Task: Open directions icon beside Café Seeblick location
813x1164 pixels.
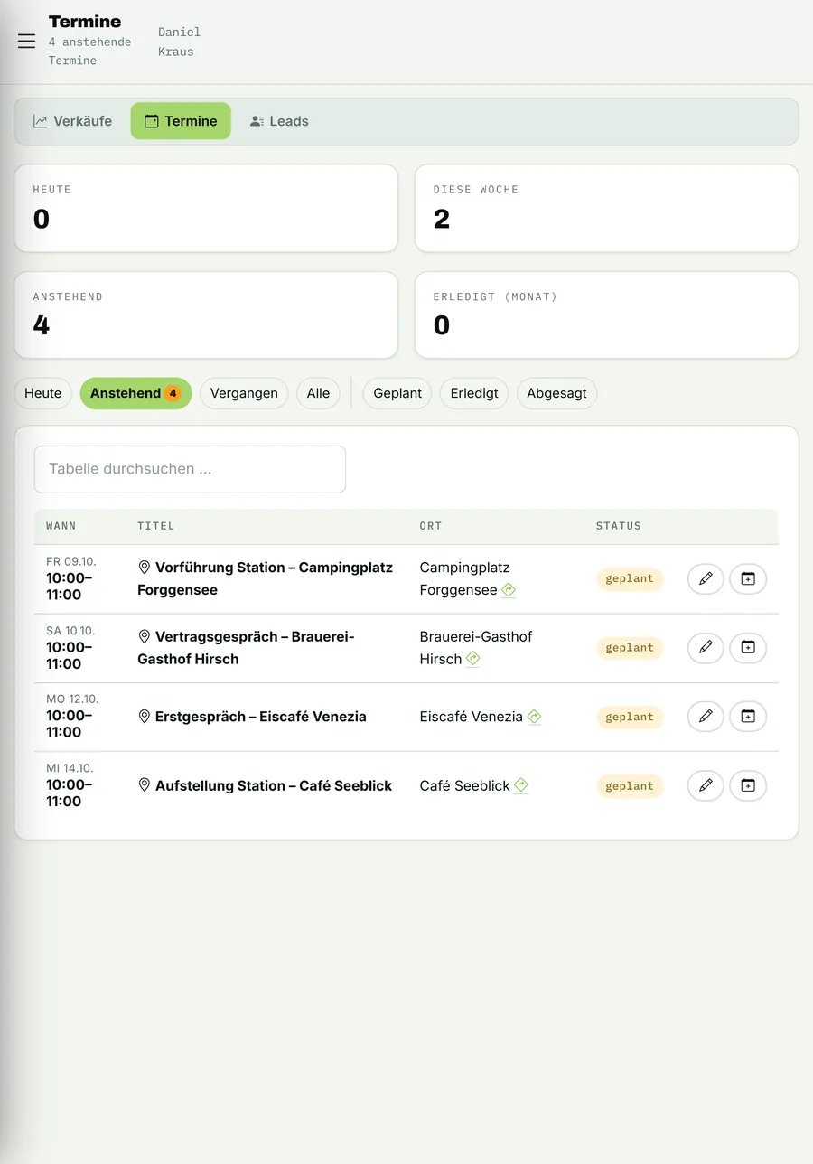Action: pyautogui.click(x=521, y=786)
